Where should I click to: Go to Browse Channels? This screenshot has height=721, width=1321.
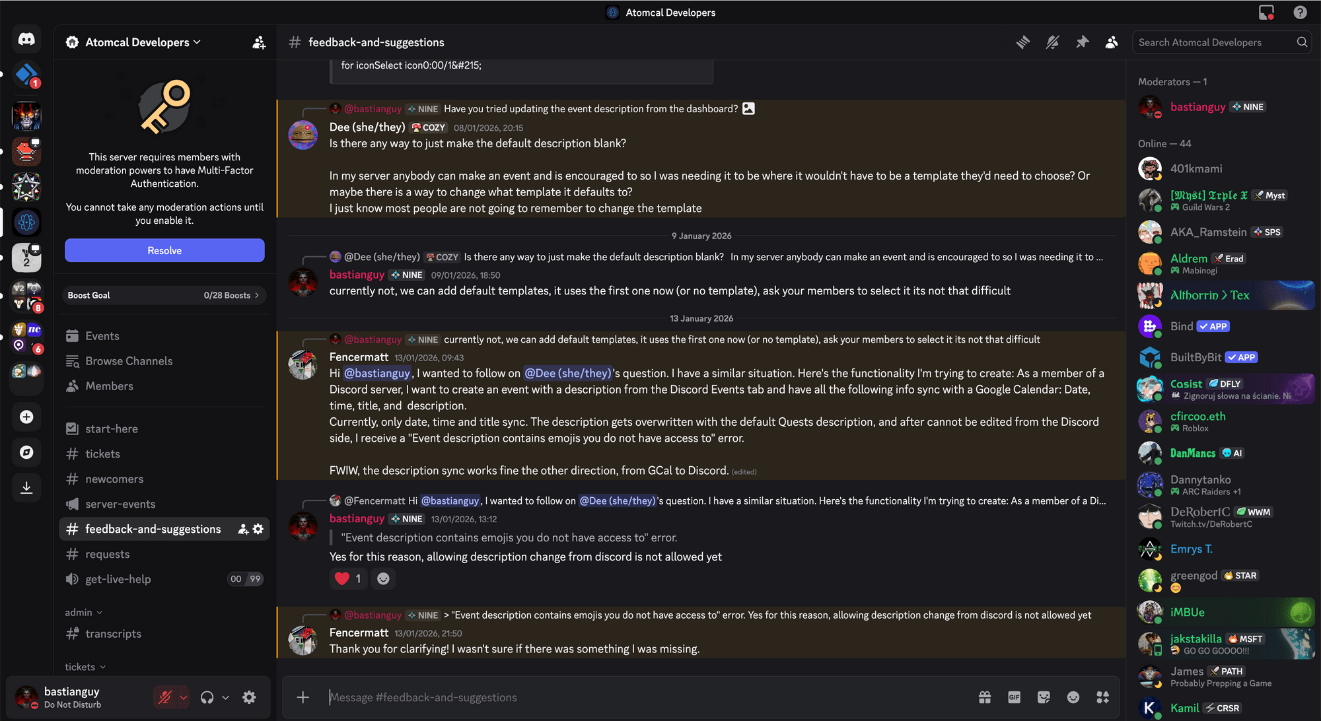coord(129,361)
